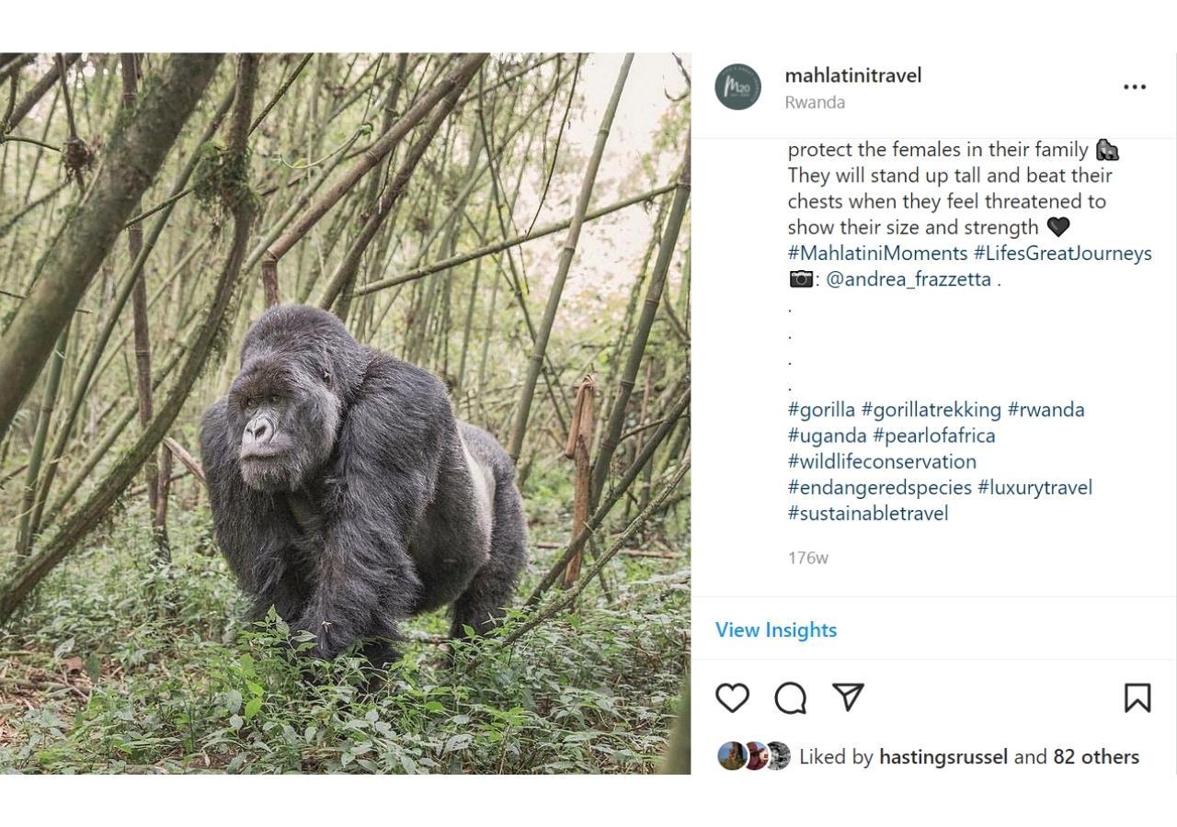Viewport: 1177px width, 827px height.
Task: Click the gorilla photo
Action: point(345,413)
